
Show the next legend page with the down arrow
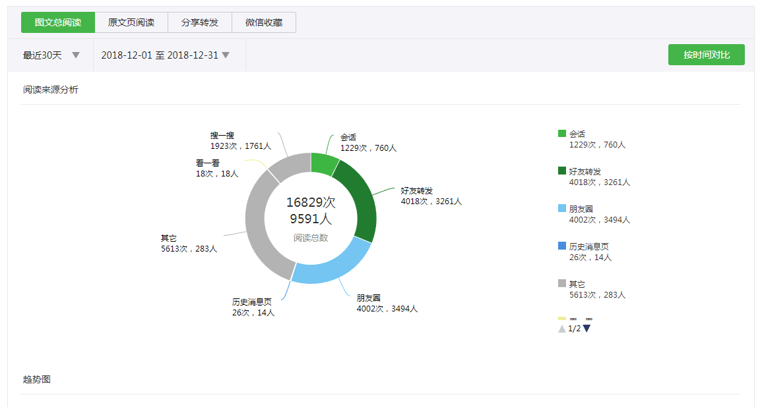tap(586, 328)
